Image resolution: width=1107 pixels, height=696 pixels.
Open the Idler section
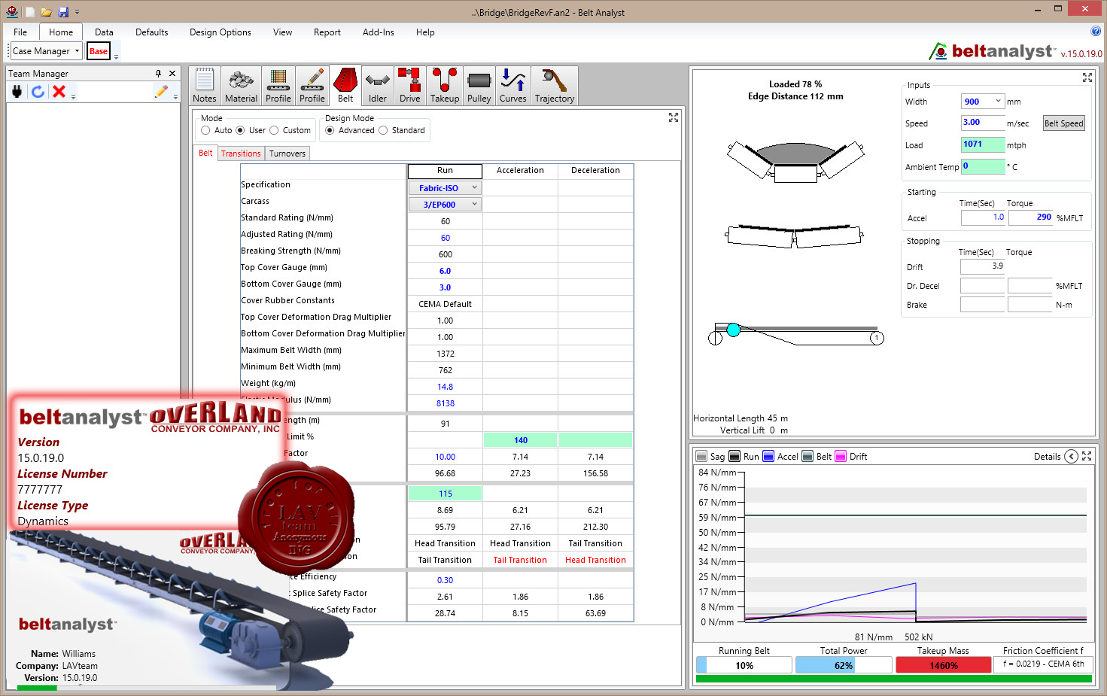[x=378, y=86]
